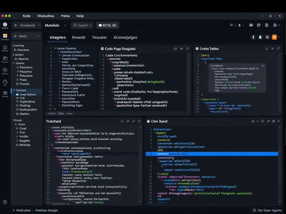Expand the Ceren Catel tree node
The height and width of the screenshot is (214, 286).
point(60,88)
